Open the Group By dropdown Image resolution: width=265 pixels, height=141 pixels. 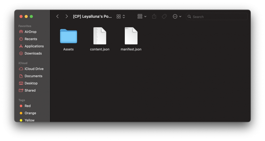pos(142,16)
